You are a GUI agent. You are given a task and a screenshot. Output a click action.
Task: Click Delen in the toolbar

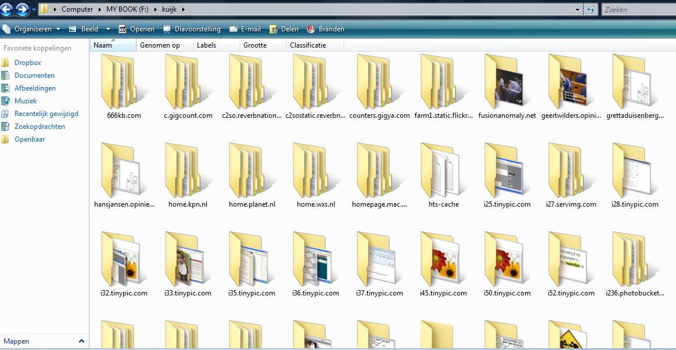[x=283, y=29]
